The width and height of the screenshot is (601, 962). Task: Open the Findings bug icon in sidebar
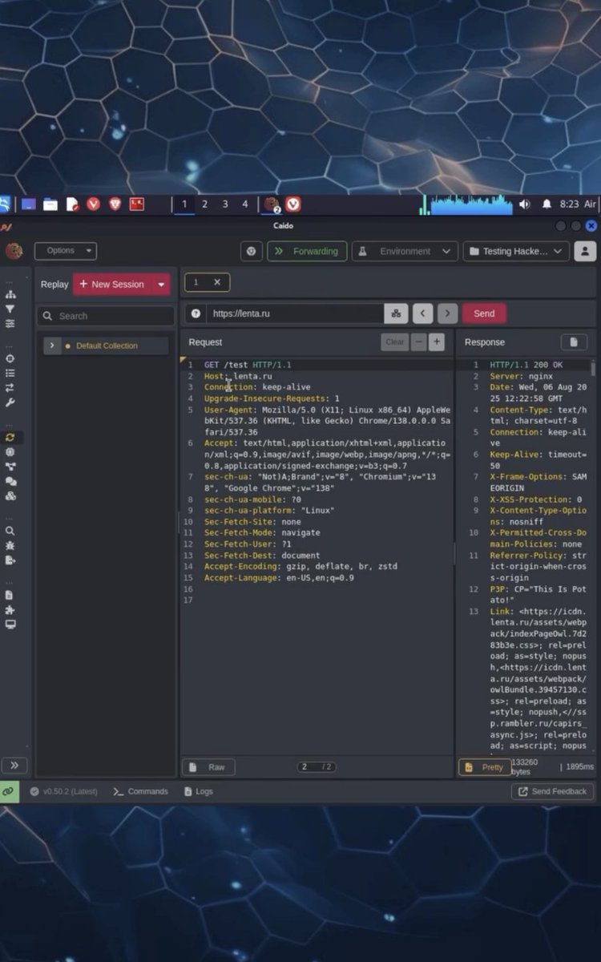click(x=10, y=545)
